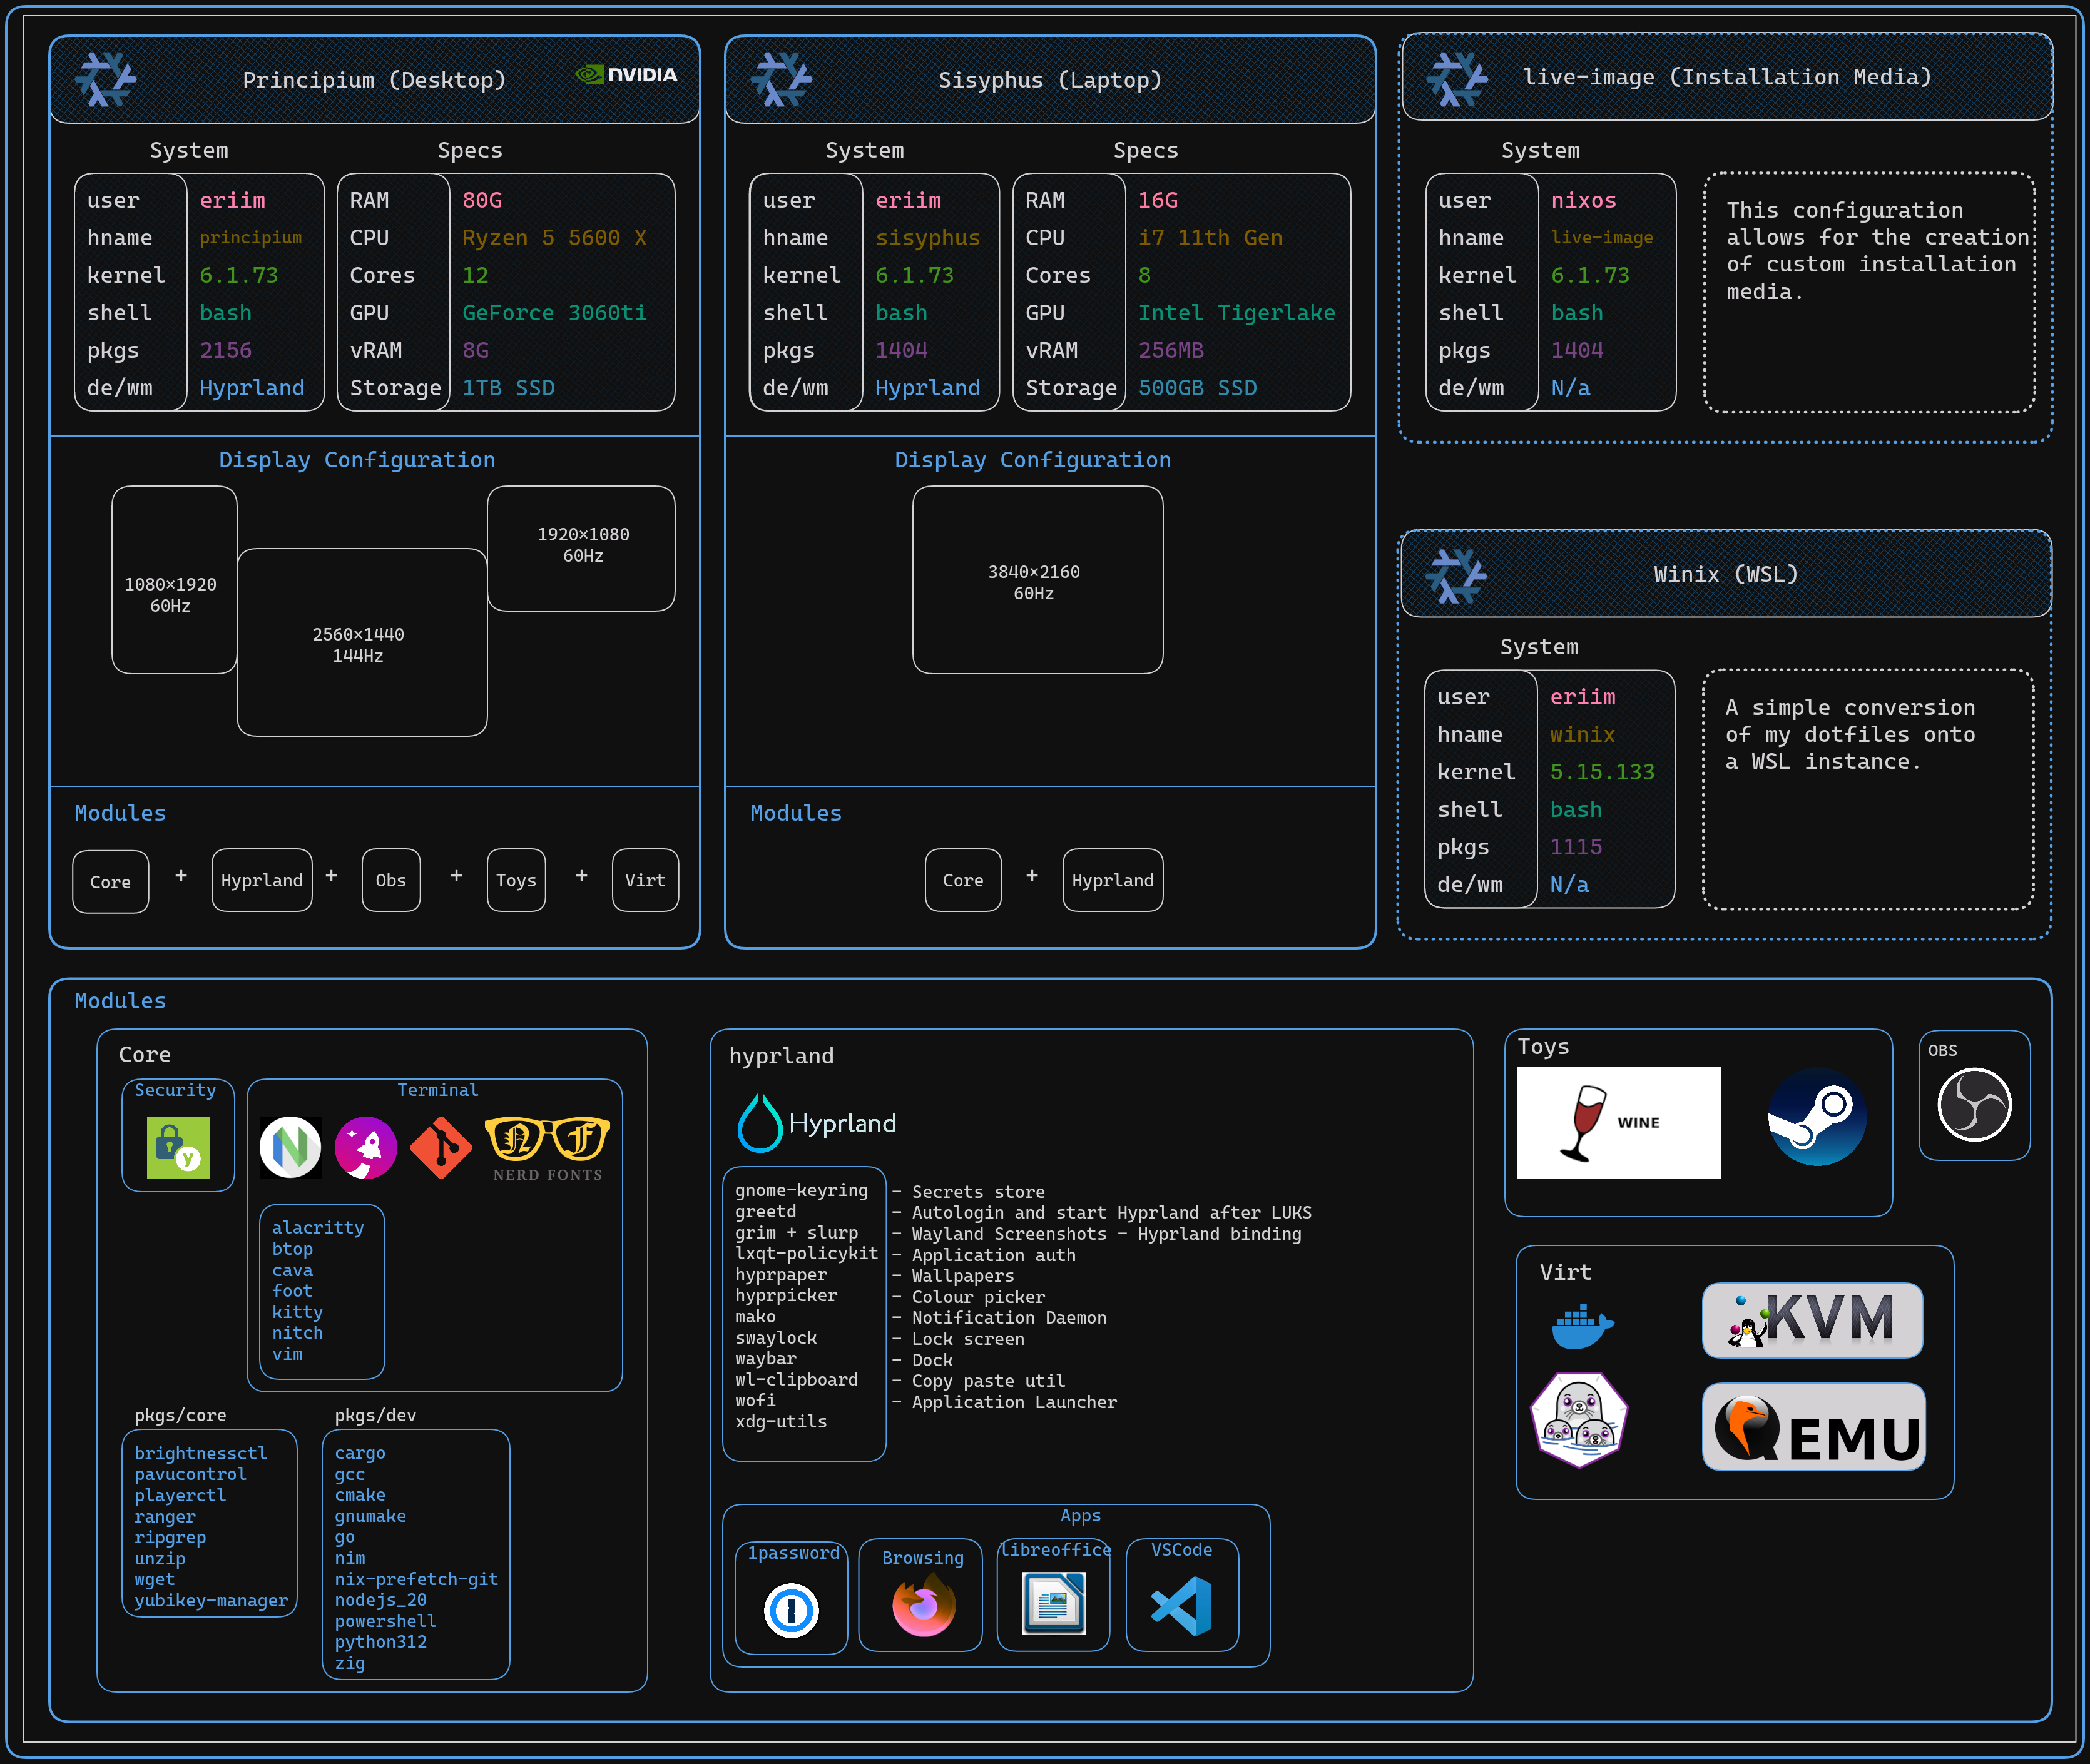
Task: Click the yubikey security lock icon
Action: click(x=178, y=1147)
